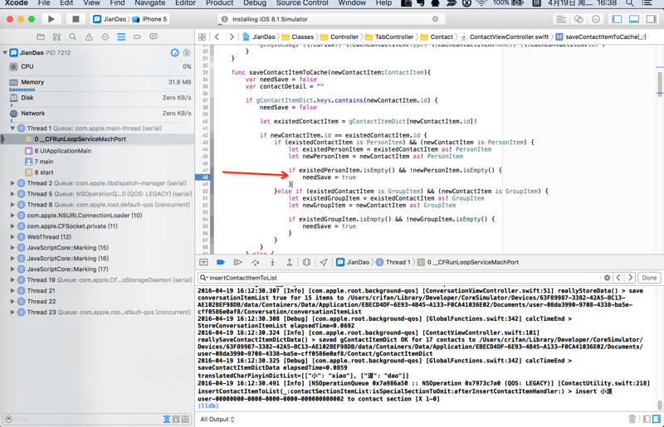Stop the running app

[x=76, y=19]
